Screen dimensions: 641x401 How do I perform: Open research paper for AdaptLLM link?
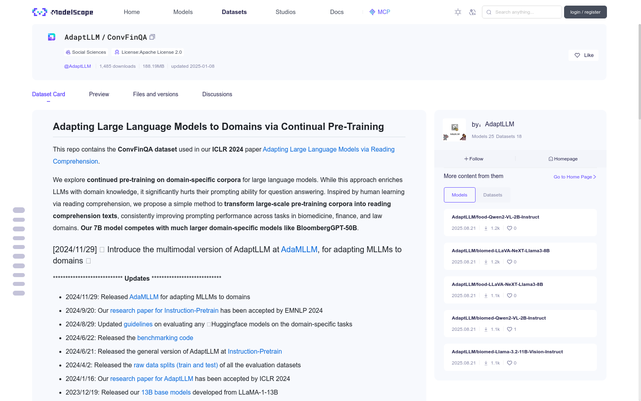tap(151, 379)
